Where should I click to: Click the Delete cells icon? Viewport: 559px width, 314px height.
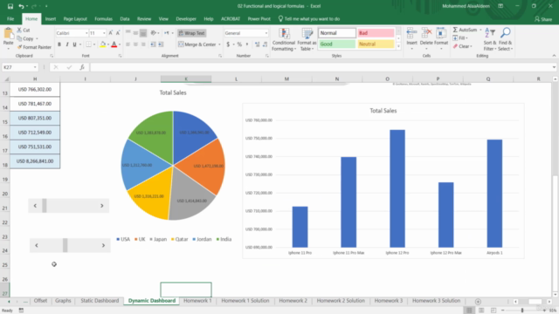click(x=426, y=34)
